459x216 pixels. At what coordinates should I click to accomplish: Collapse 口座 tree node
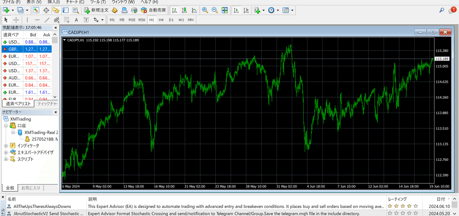pos(6,126)
